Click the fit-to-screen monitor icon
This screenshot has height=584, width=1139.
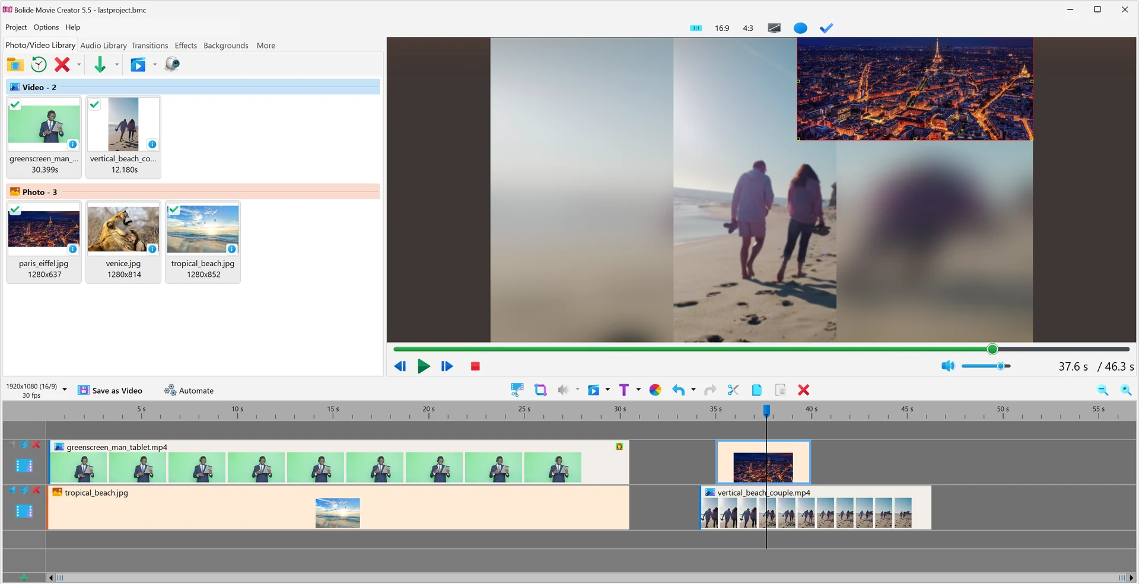[x=774, y=28]
